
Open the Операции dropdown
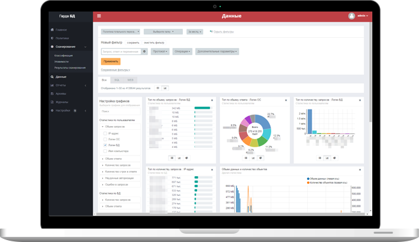[182, 51]
